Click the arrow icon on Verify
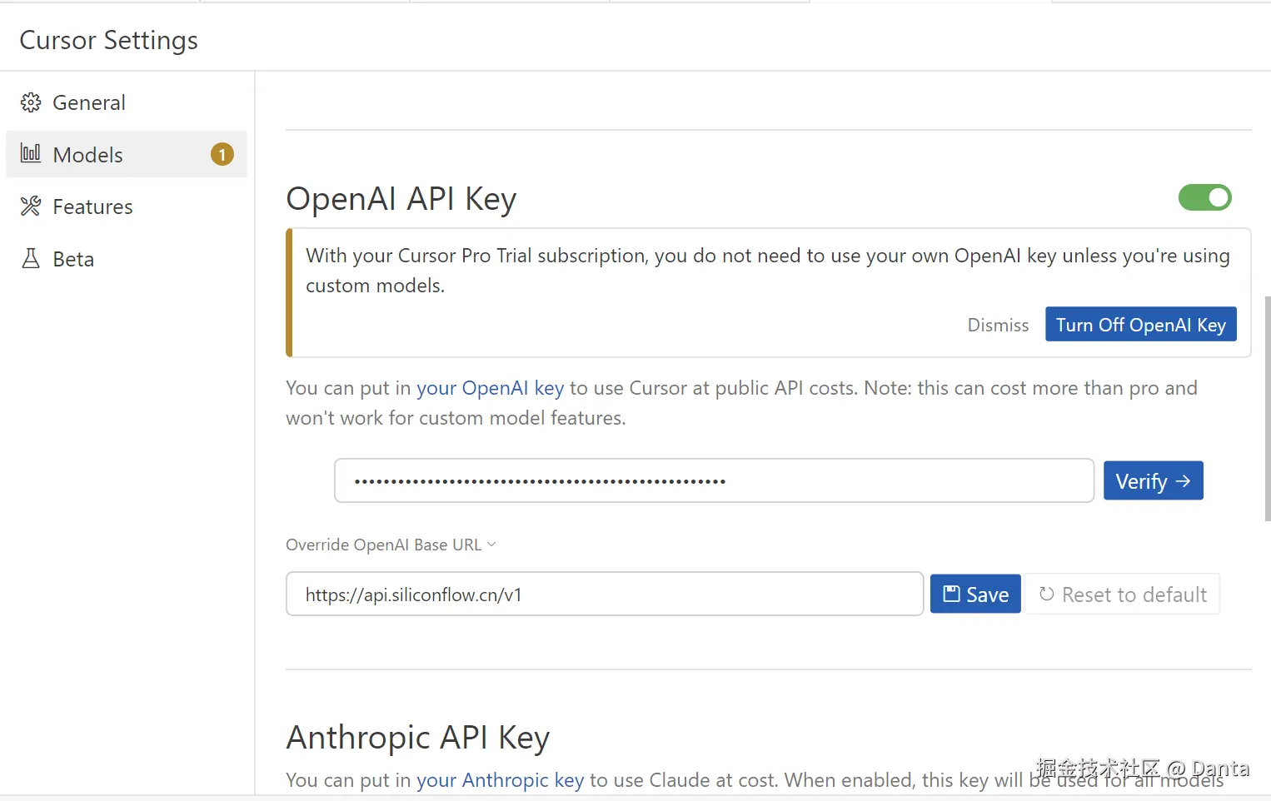 [1183, 481]
